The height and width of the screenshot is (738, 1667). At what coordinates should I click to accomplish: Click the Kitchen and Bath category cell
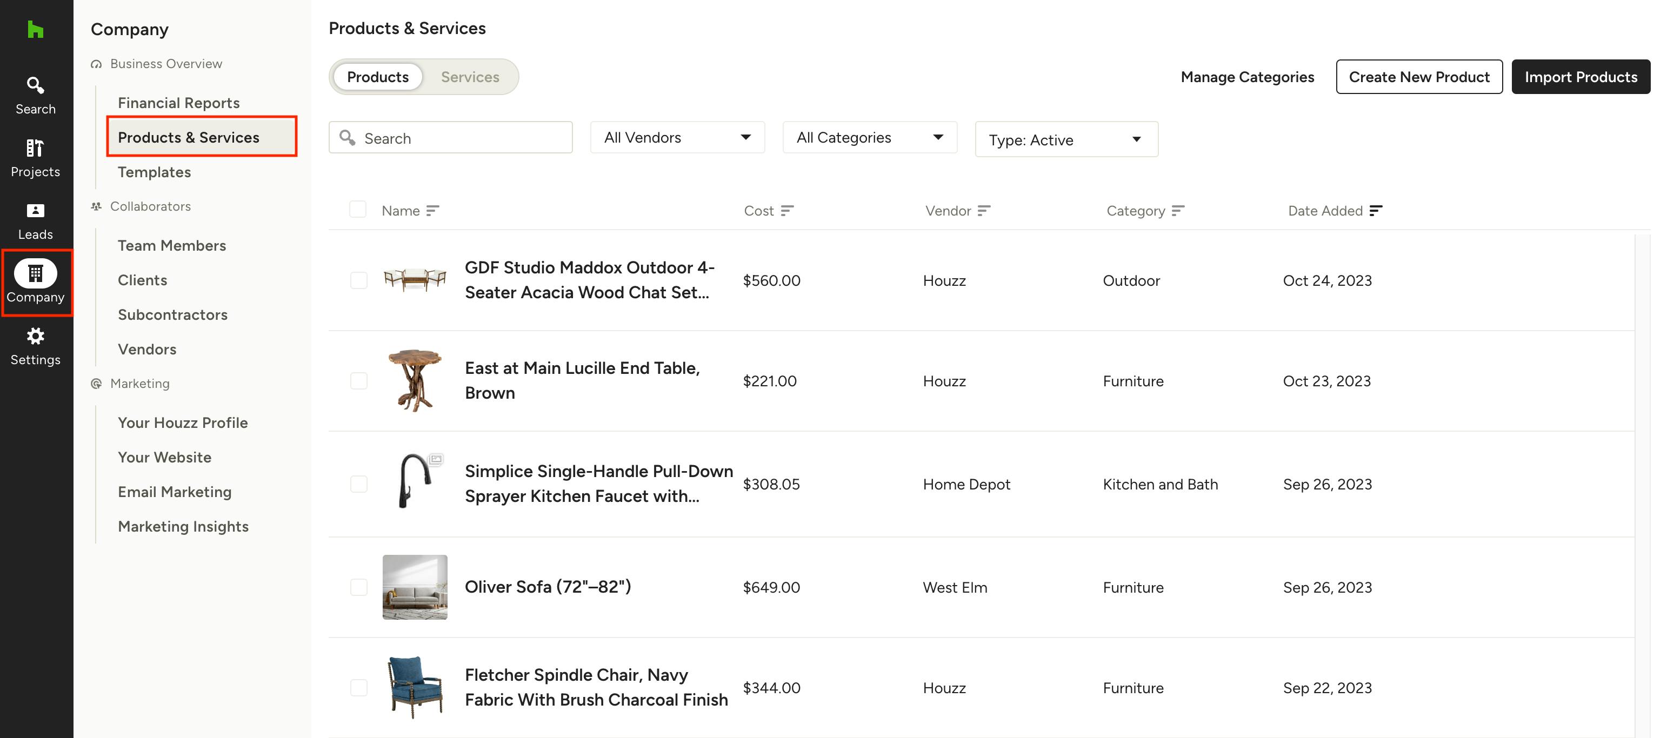pyautogui.click(x=1161, y=485)
